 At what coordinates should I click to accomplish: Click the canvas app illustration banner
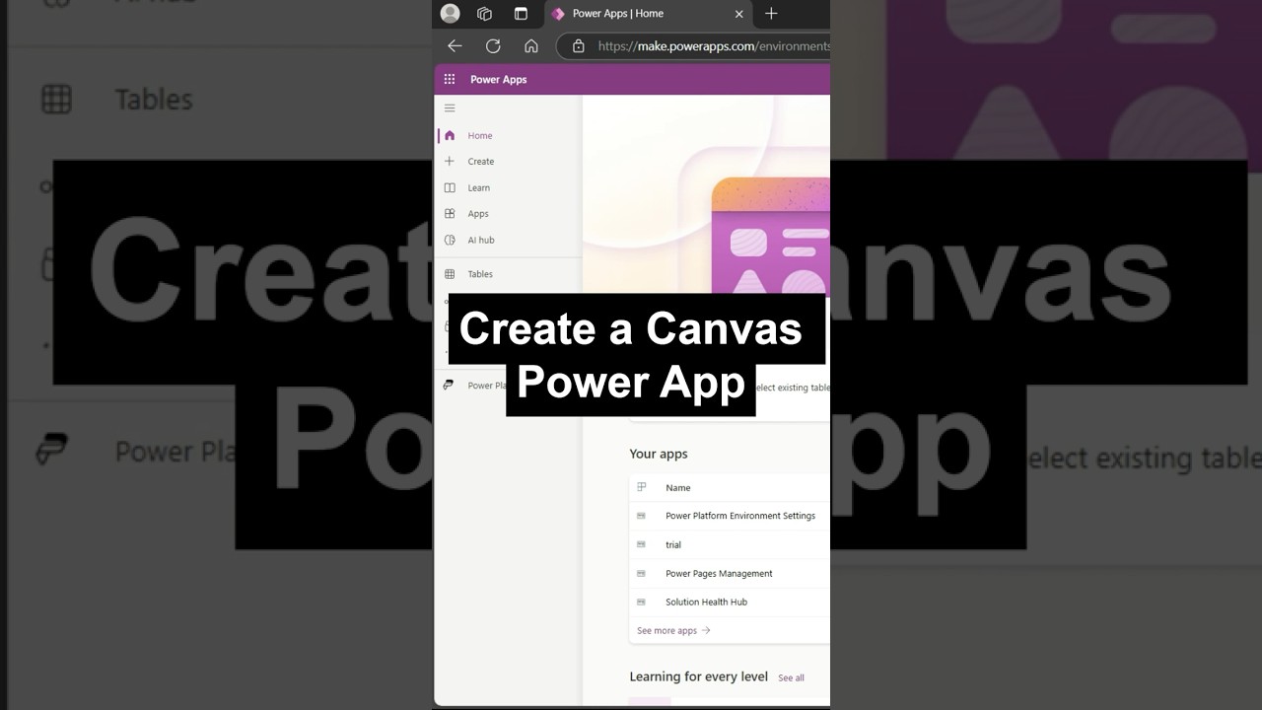coord(771,237)
